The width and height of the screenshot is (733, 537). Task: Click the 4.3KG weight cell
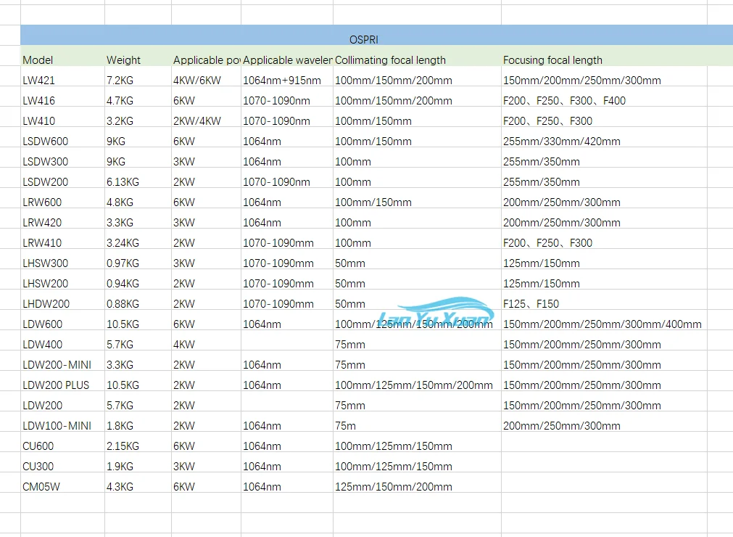(138, 483)
